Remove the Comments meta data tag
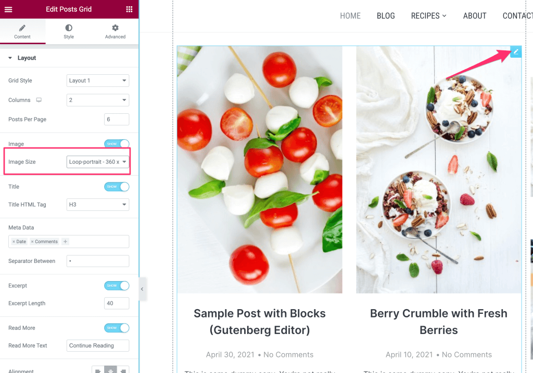The image size is (533, 373). point(32,242)
